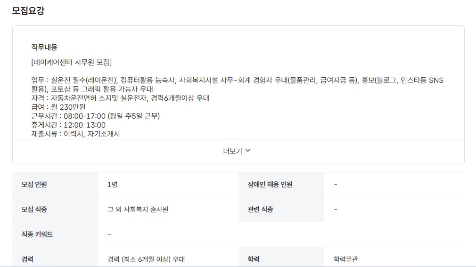Viewport: 476px width, 267px height.
Task: Click the 장애인 채용 인원 label
Action: [x=270, y=185]
